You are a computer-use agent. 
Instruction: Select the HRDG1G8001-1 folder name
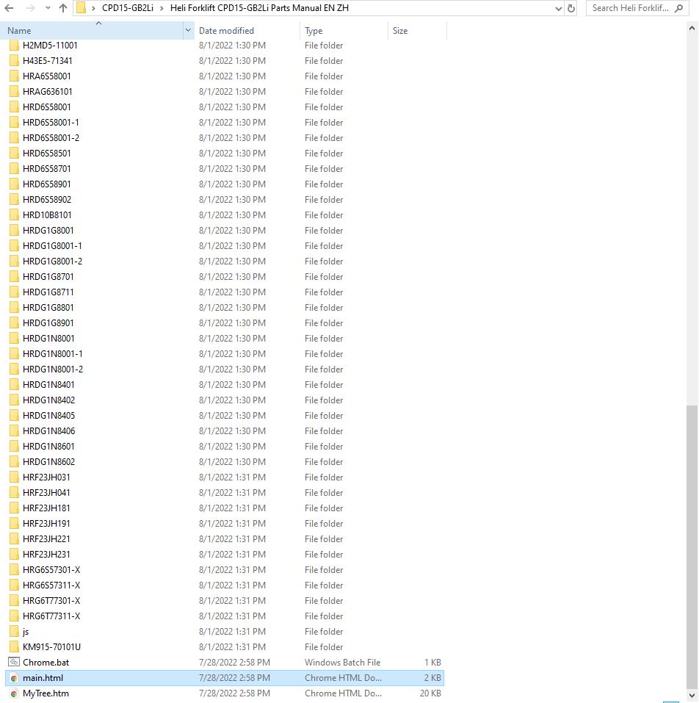[x=52, y=245]
